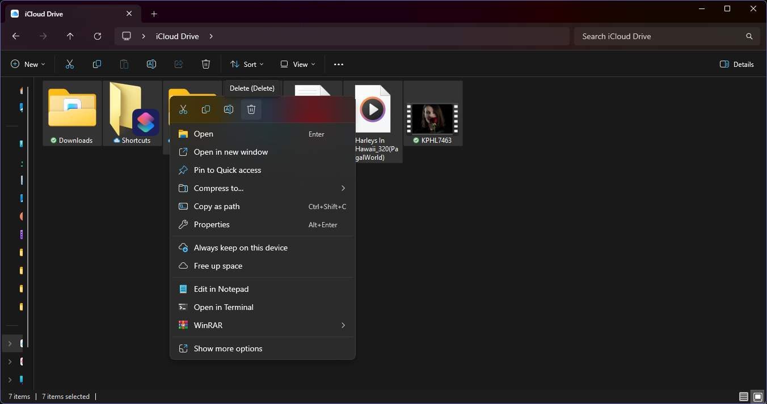Choose Open in the context menu
This screenshot has width=767, height=404.
click(x=263, y=134)
